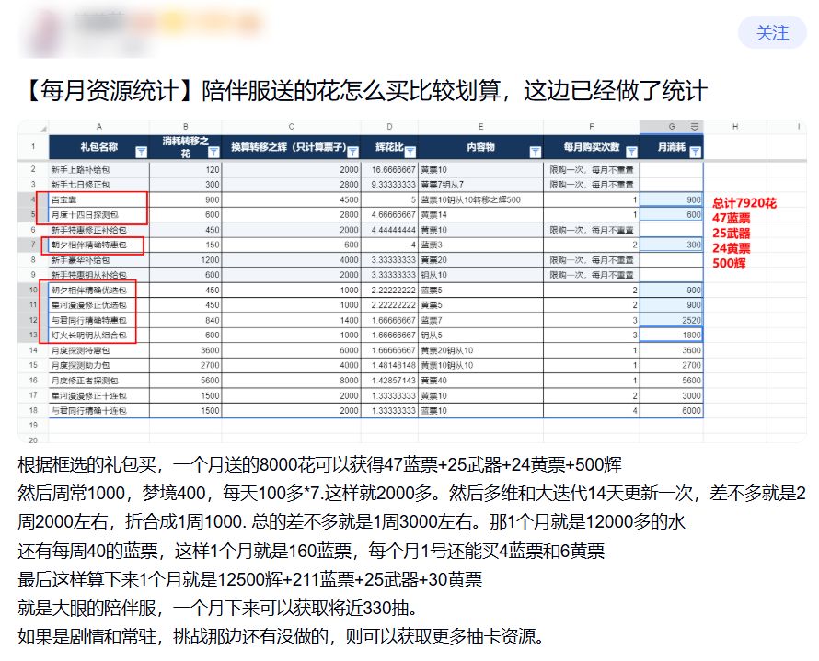
Task: Click cell 月度十四日探测包
Action: 99,215
